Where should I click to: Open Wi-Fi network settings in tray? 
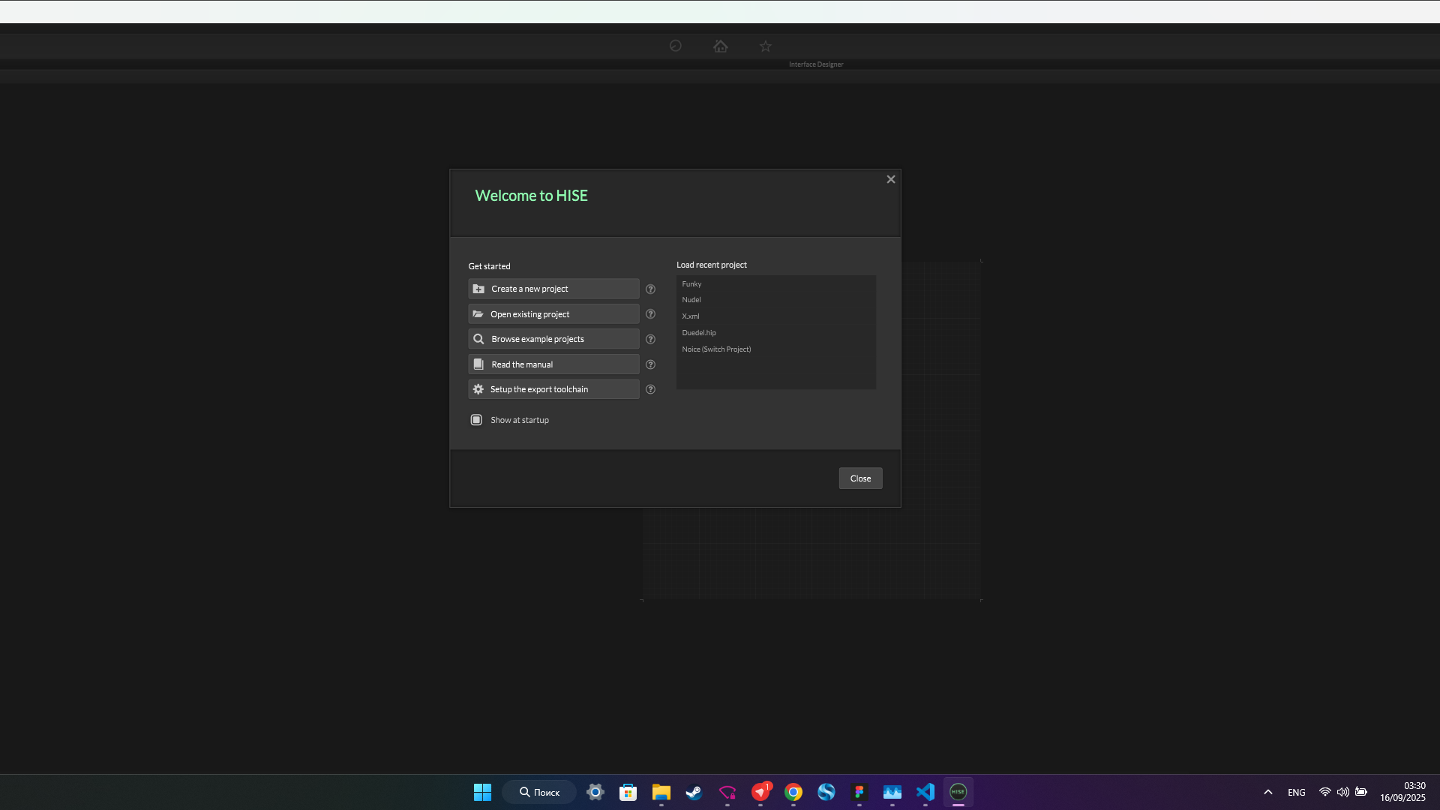(1325, 792)
